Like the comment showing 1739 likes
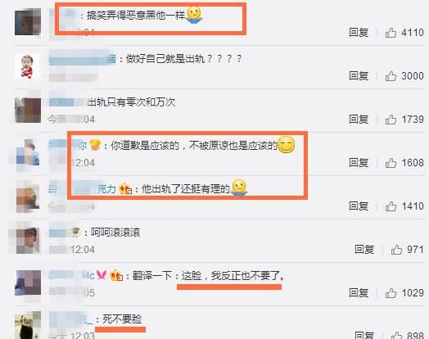The height and width of the screenshot is (339, 429). (391, 120)
